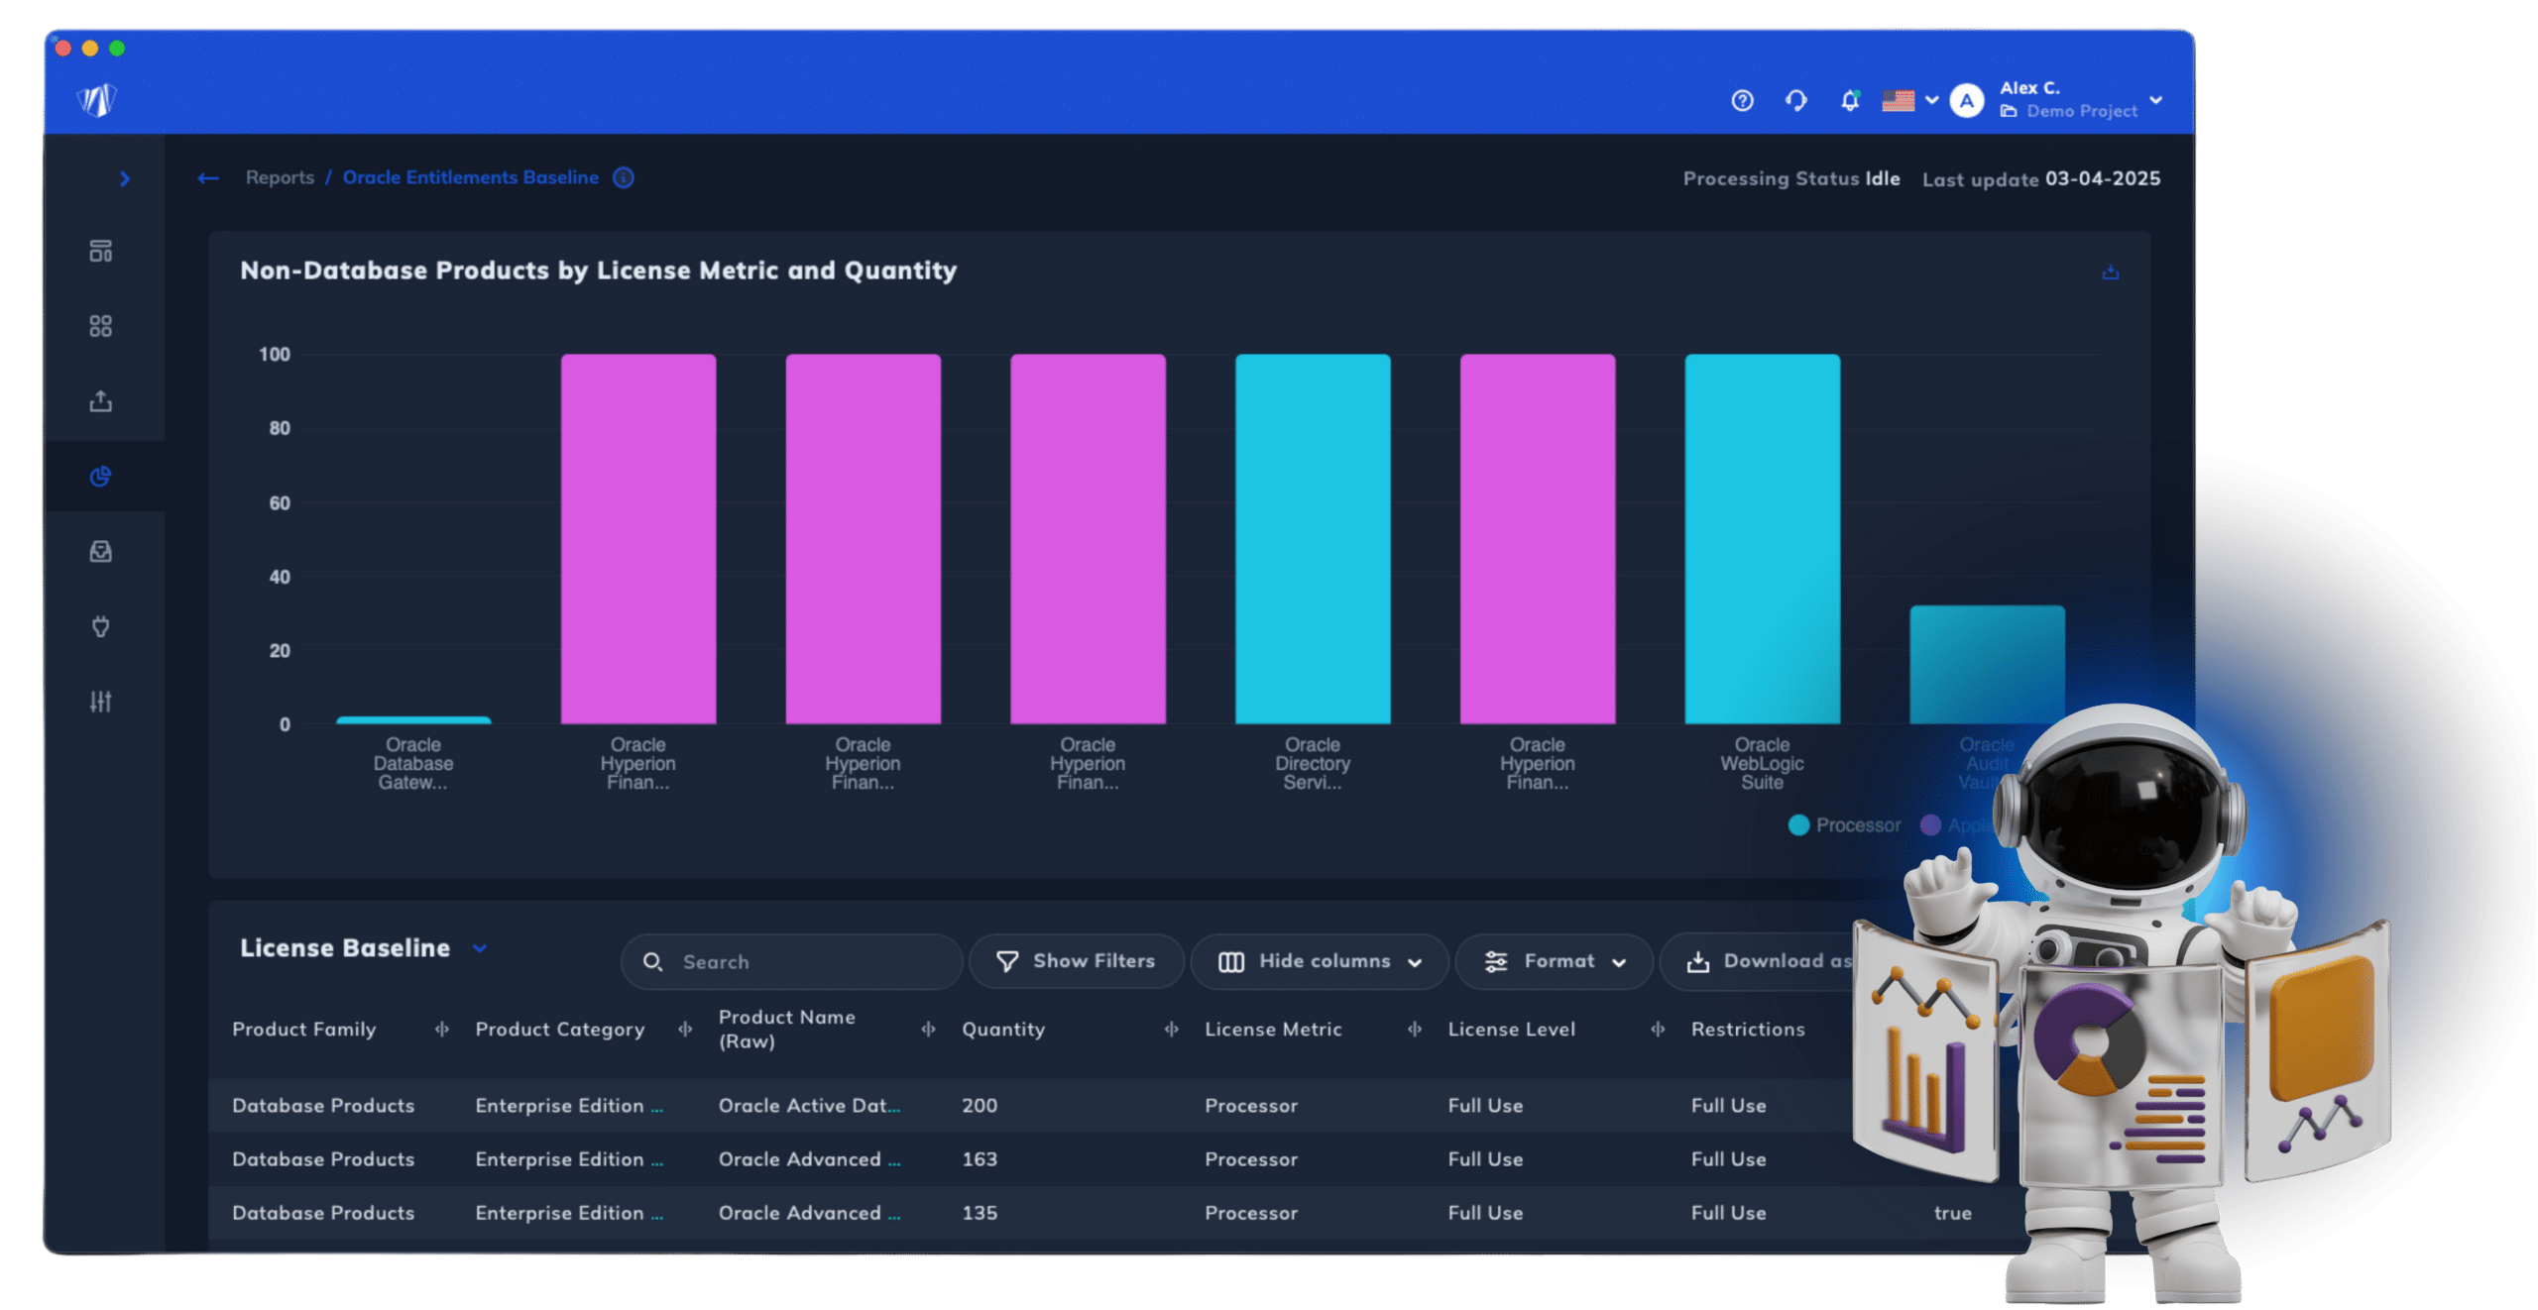The height and width of the screenshot is (1310, 2538).
Task: Export the chart with download icon
Action: (2110, 272)
